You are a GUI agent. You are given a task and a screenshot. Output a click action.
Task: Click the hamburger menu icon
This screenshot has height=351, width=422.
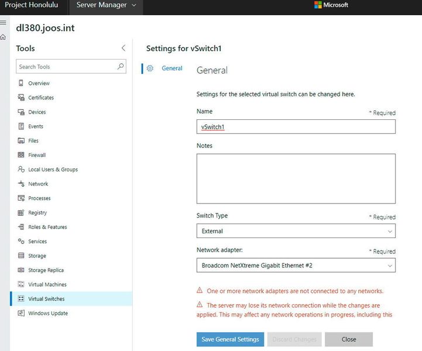(3, 23)
